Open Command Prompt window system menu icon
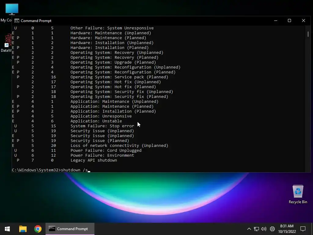This screenshot has height=235, width=313. (17, 21)
